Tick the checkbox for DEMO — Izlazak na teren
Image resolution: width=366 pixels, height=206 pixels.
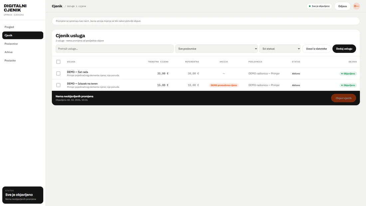[58, 85]
